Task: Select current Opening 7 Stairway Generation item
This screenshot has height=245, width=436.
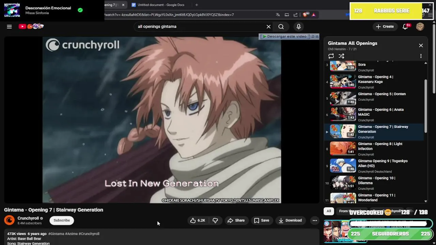Action: tap(375, 132)
